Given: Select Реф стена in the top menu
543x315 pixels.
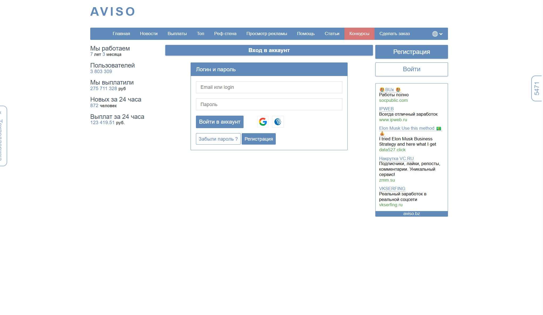Looking at the screenshot, I should coord(225,34).
